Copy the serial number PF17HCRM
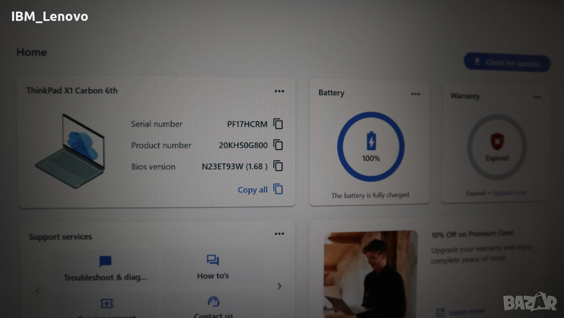Screen dimensions: 564x318 (278, 124)
